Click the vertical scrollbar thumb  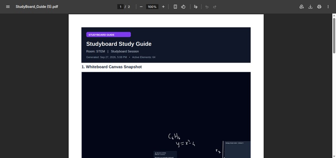pyautogui.click(x=334, y=35)
